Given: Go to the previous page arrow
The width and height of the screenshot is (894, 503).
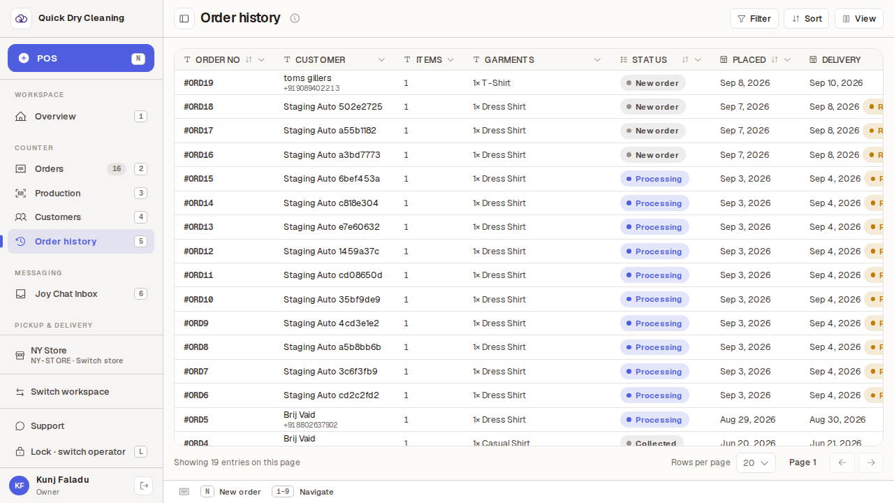Looking at the screenshot, I should (x=842, y=462).
